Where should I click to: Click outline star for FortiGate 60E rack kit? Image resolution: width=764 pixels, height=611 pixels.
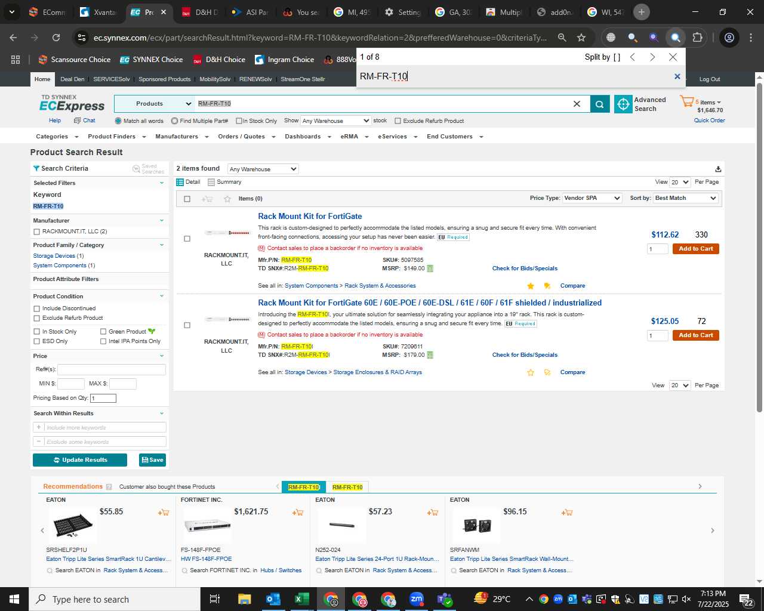pyautogui.click(x=531, y=372)
